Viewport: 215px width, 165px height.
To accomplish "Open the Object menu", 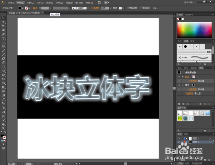I will (x=30, y=3).
